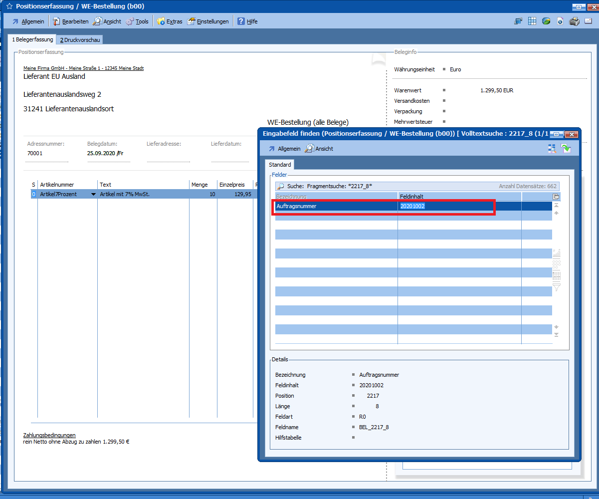Open the pie chart statistics icon
This screenshot has height=499, width=599.
(546, 21)
